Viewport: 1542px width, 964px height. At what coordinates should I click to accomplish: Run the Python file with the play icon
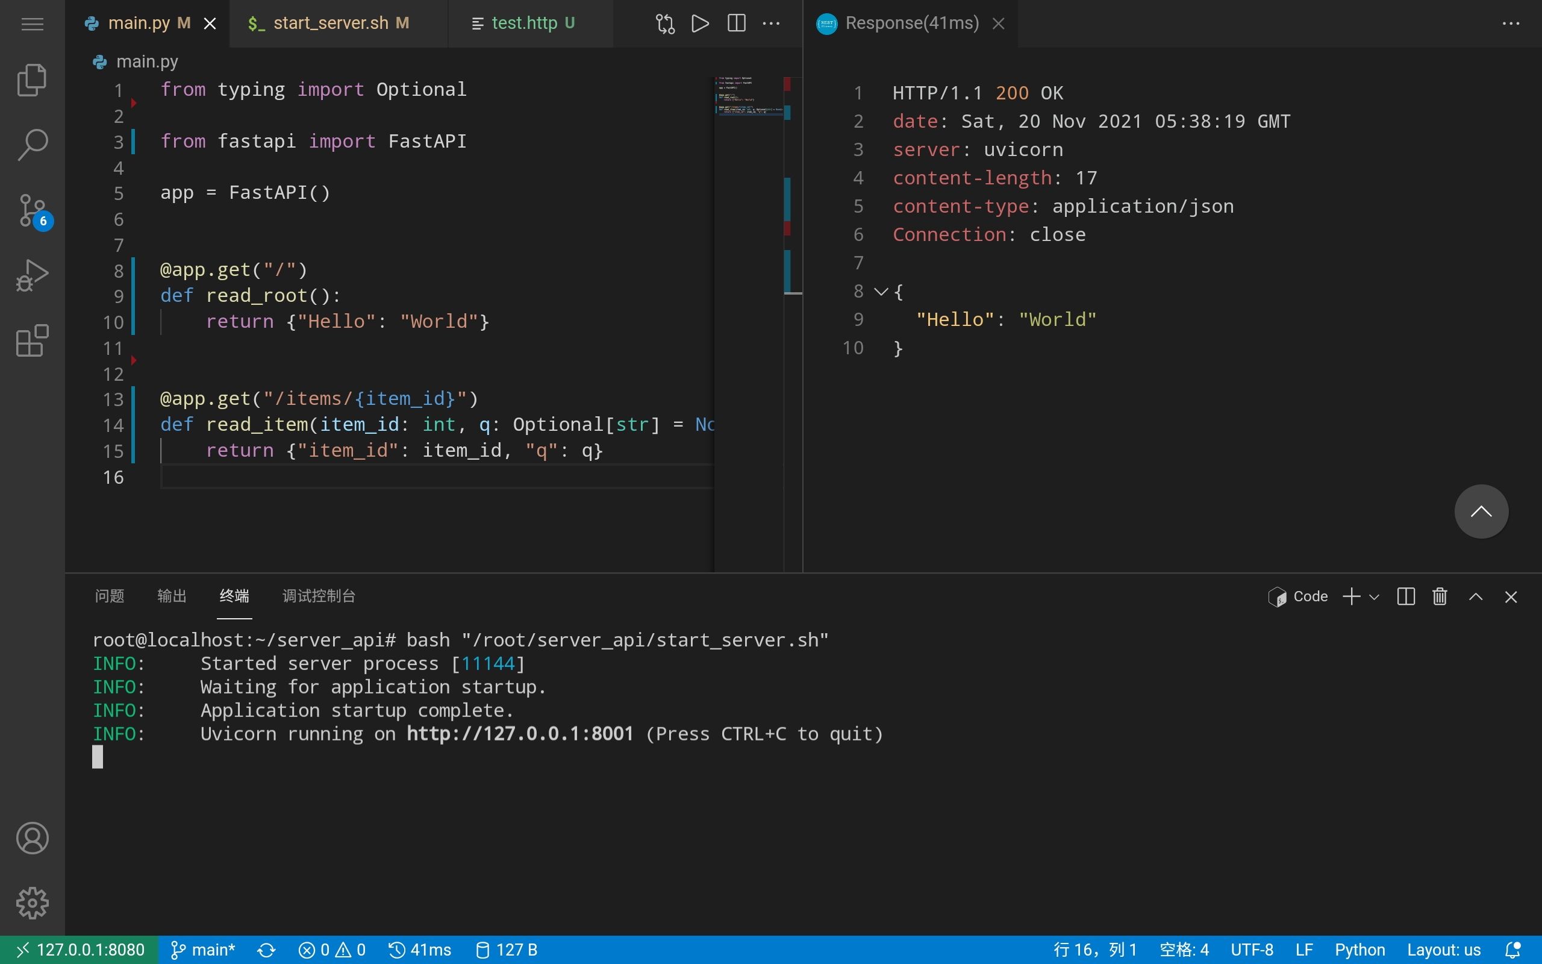(x=700, y=23)
